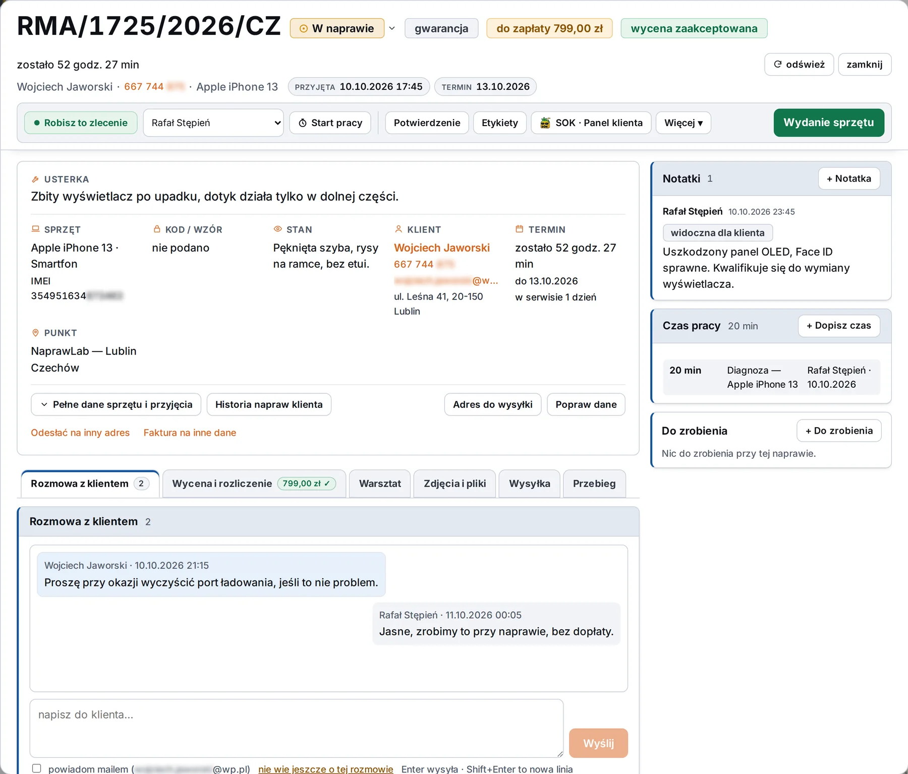Image resolution: width=908 pixels, height=774 pixels.
Task: Focus the napisz do klienta message field
Action: point(297,728)
